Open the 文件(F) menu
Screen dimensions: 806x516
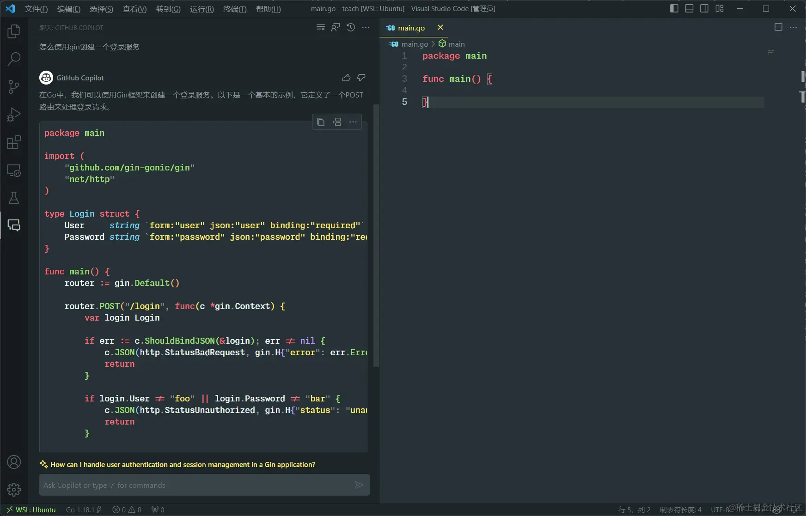click(36, 9)
